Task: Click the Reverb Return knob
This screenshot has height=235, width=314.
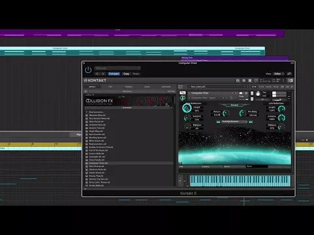Action: [x=226, y=113]
